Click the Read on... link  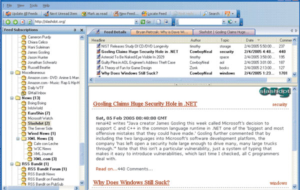coord(106,169)
